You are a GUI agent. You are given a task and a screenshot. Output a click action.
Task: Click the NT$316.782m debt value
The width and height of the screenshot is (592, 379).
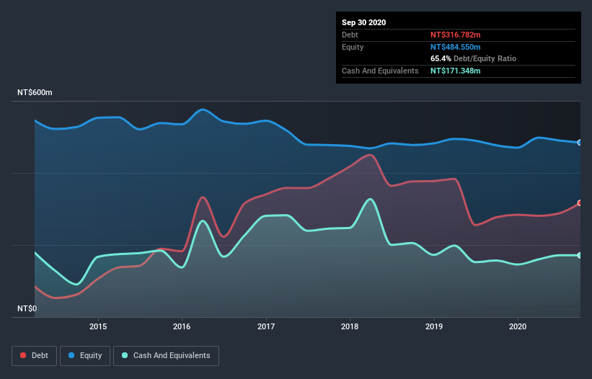tap(455, 35)
